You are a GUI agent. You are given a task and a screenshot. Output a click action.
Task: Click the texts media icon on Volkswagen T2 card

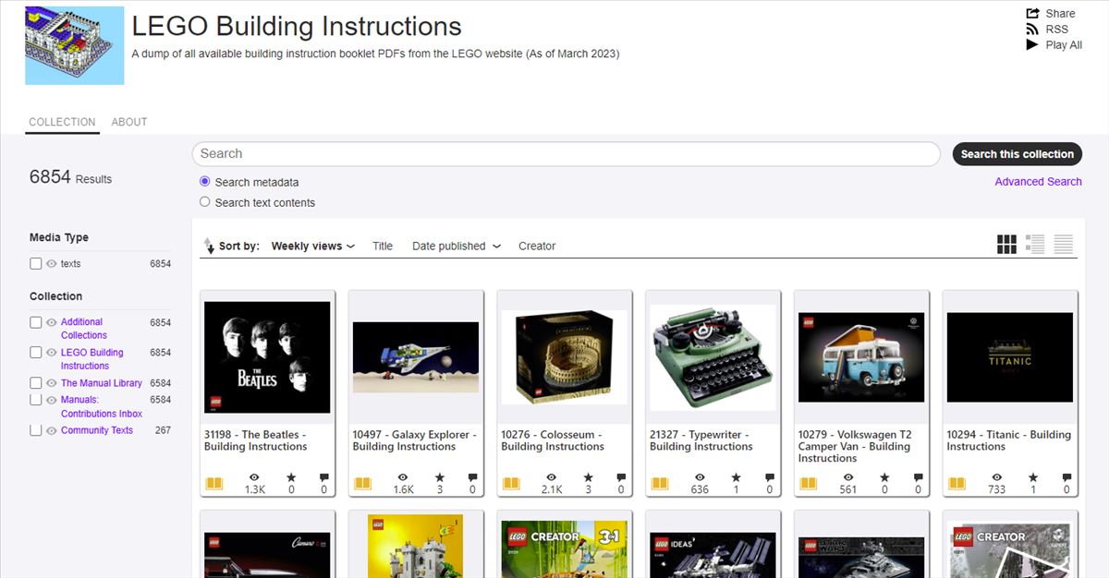[x=808, y=484]
